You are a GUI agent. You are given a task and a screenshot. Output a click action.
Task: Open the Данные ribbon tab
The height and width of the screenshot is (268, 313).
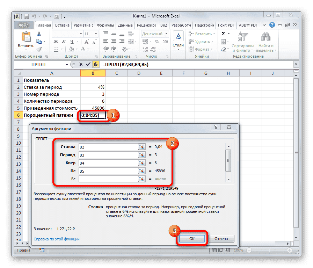(x=125, y=25)
